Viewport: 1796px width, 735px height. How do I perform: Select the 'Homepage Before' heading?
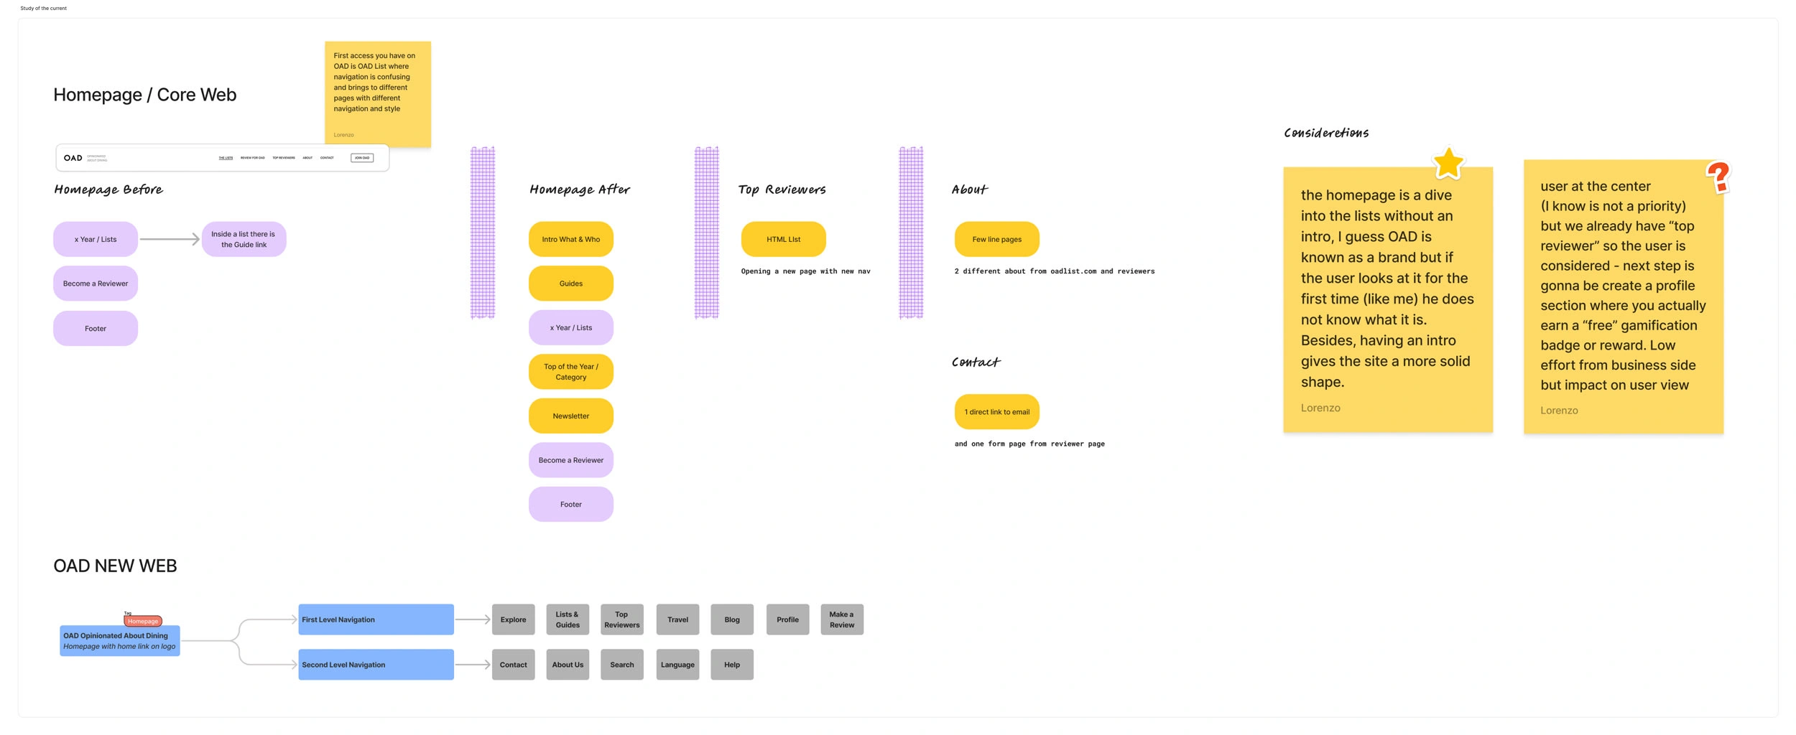(108, 189)
